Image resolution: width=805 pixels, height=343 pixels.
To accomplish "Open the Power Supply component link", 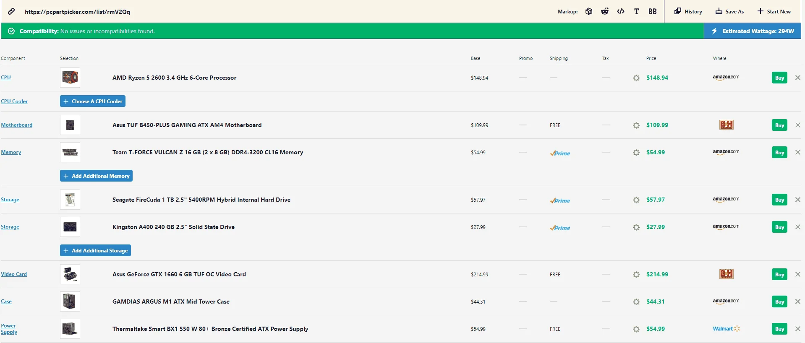I will 9,329.
